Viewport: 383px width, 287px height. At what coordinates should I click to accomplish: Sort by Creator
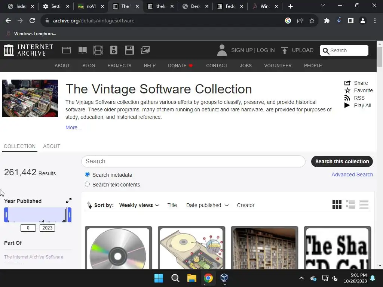pos(245,205)
